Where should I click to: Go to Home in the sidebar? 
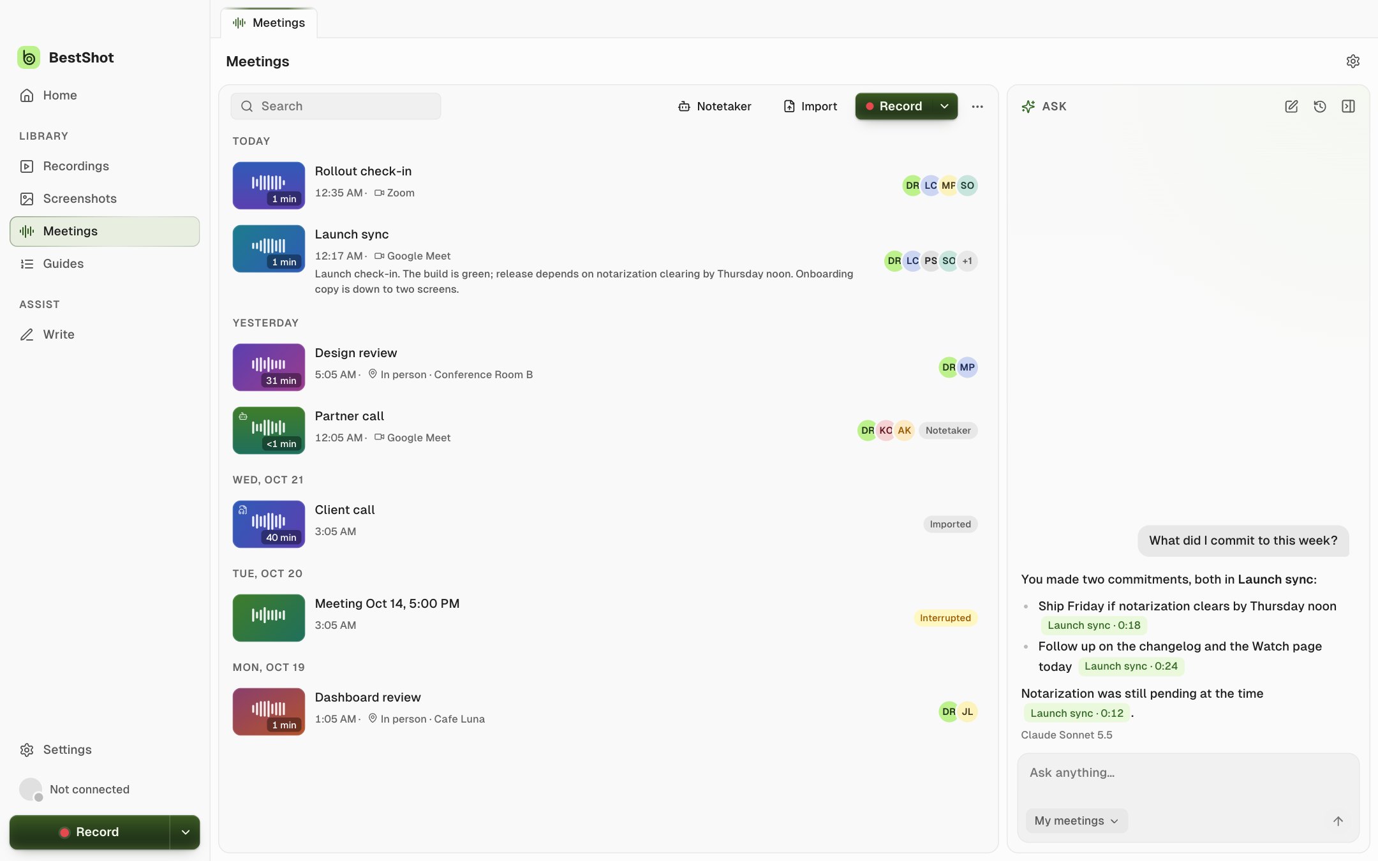click(105, 95)
